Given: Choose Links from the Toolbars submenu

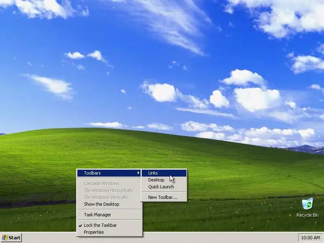Looking at the screenshot, I should coord(164,173).
